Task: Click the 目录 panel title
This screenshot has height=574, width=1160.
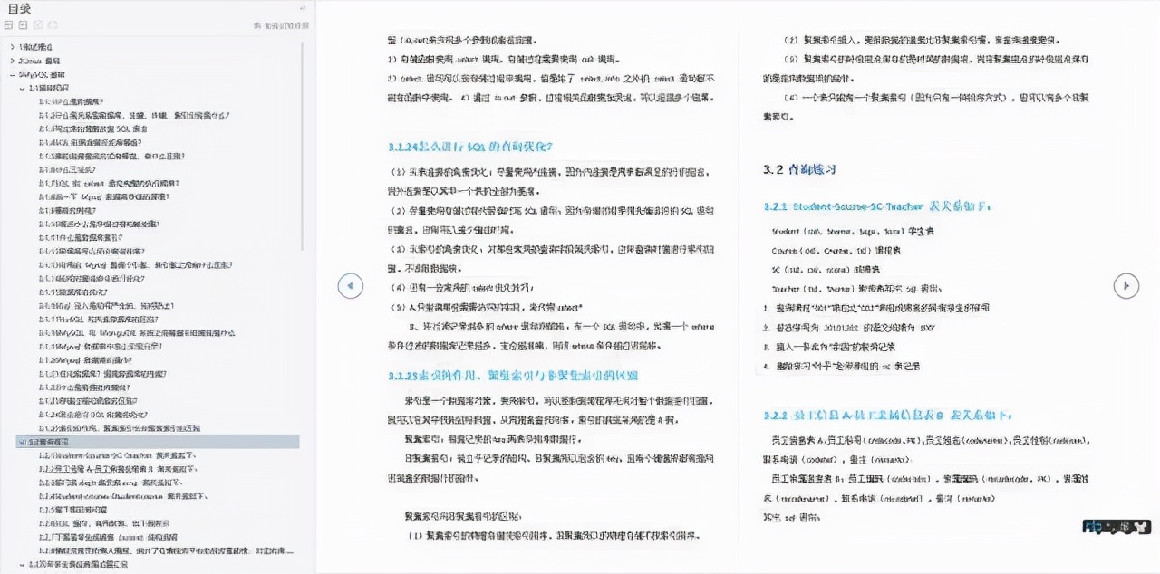Action: [x=19, y=8]
